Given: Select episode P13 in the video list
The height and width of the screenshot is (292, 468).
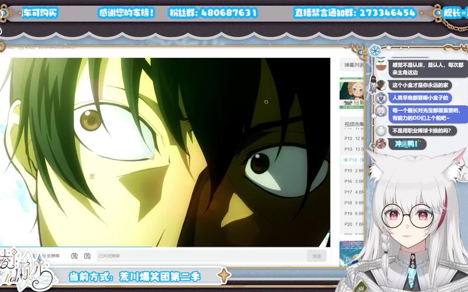Looking at the screenshot, I should 354,149.
